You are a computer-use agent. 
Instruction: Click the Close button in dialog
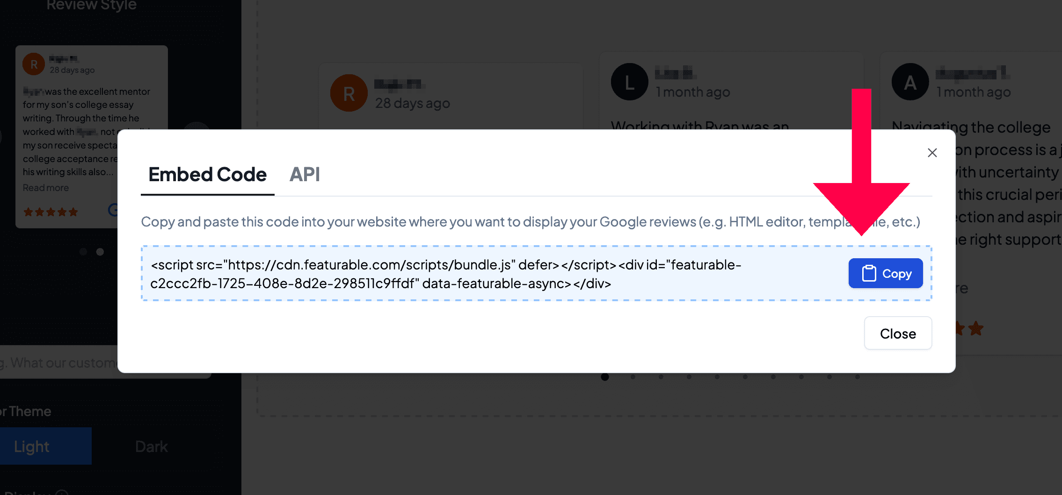[x=898, y=333]
